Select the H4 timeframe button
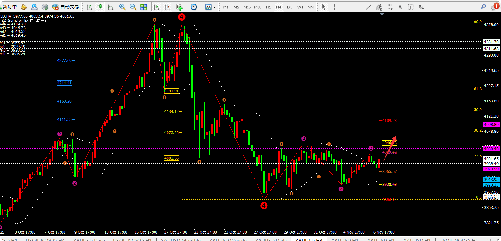The width and height of the screenshot is (501, 241). (279, 7)
